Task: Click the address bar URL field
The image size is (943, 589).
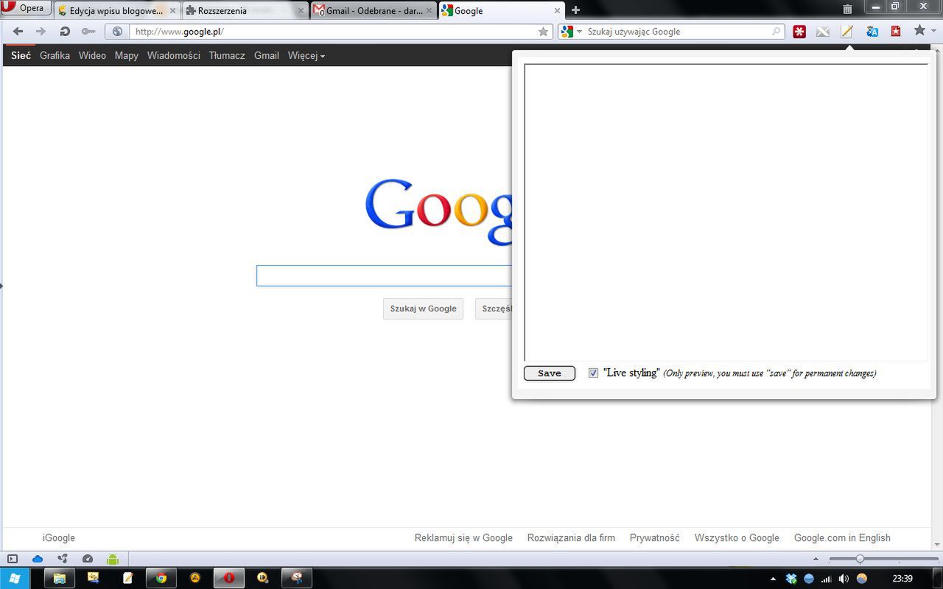Action: click(x=334, y=32)
